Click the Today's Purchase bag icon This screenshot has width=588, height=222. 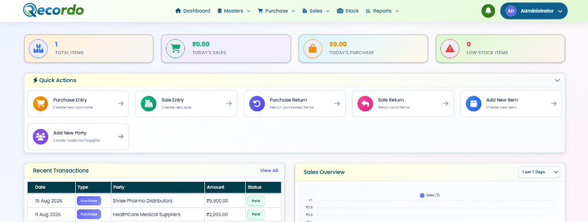[x=313, y=49]
